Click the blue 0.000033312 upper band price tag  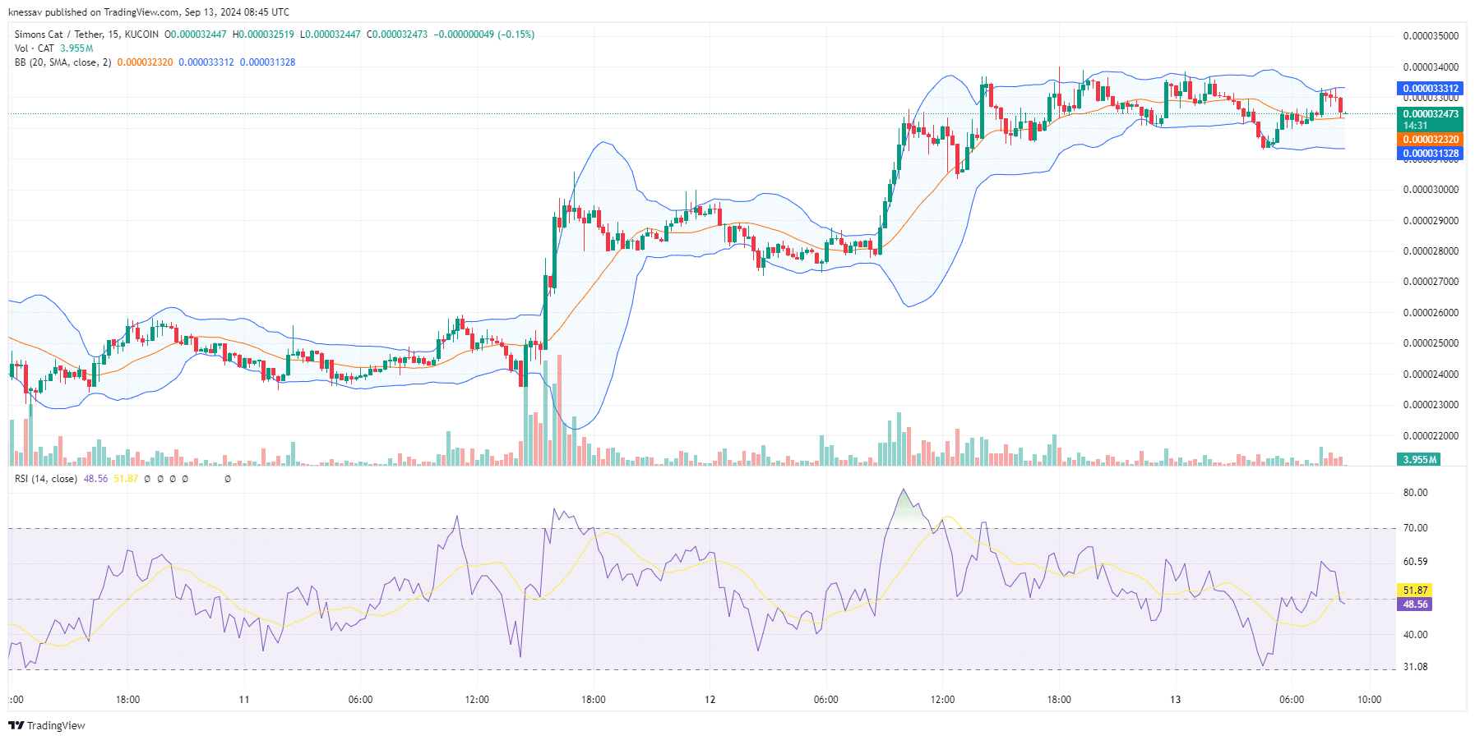(1430, 89)
